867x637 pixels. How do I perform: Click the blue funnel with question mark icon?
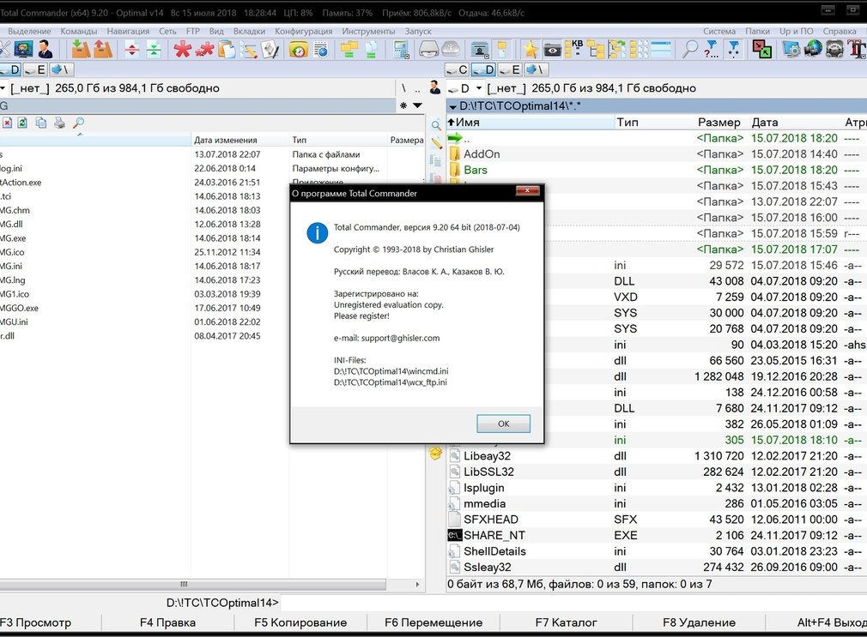[711, 50]
